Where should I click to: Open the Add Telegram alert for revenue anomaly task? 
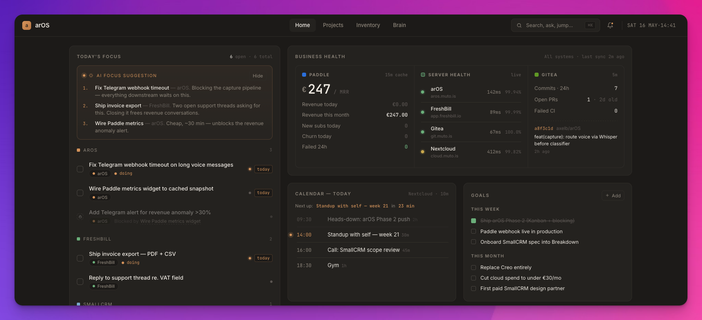click(x=150, y=213)
